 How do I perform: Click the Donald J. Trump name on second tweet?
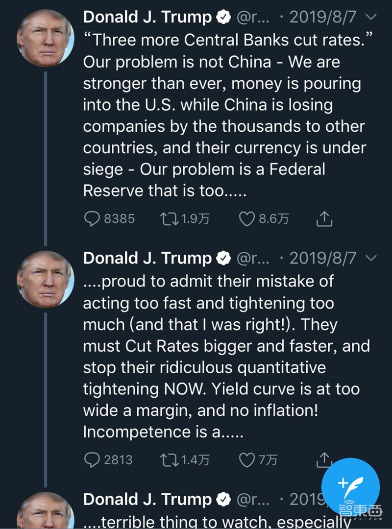(147, 258)
